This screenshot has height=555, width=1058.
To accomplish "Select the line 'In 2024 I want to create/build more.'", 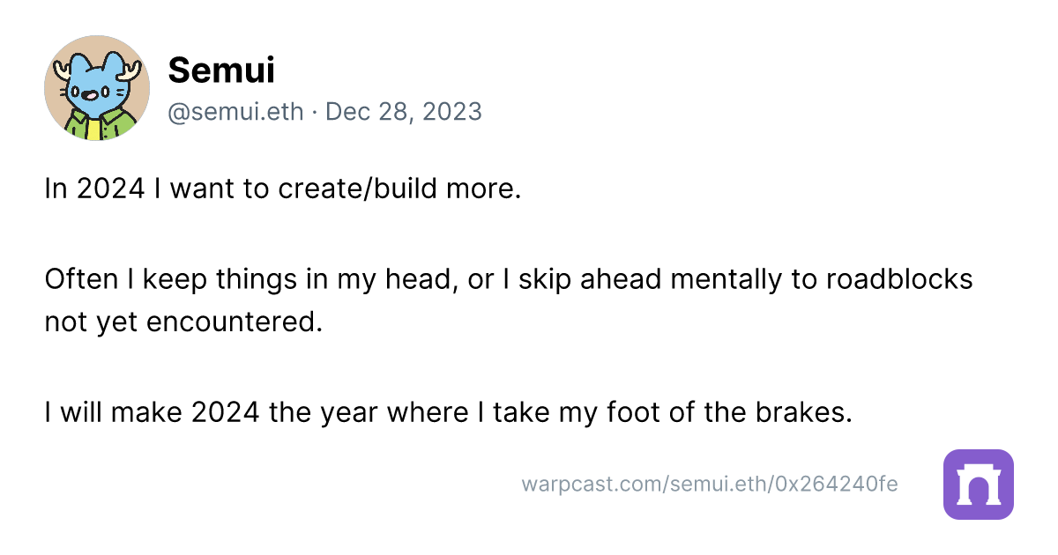I will pyautogui.click(x=283, y=189).
